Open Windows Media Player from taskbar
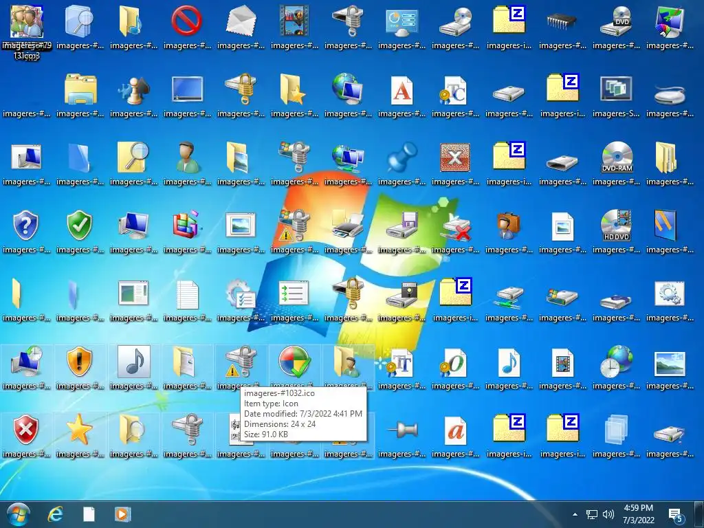 coord(122,514)
